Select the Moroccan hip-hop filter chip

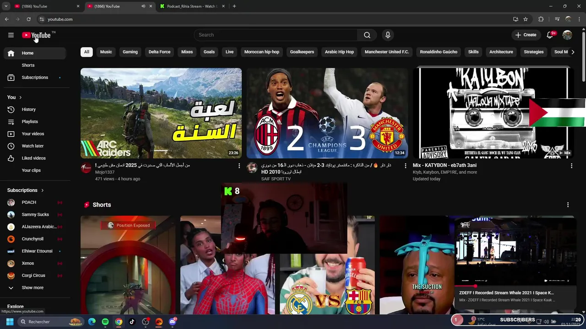pos(262,52)
